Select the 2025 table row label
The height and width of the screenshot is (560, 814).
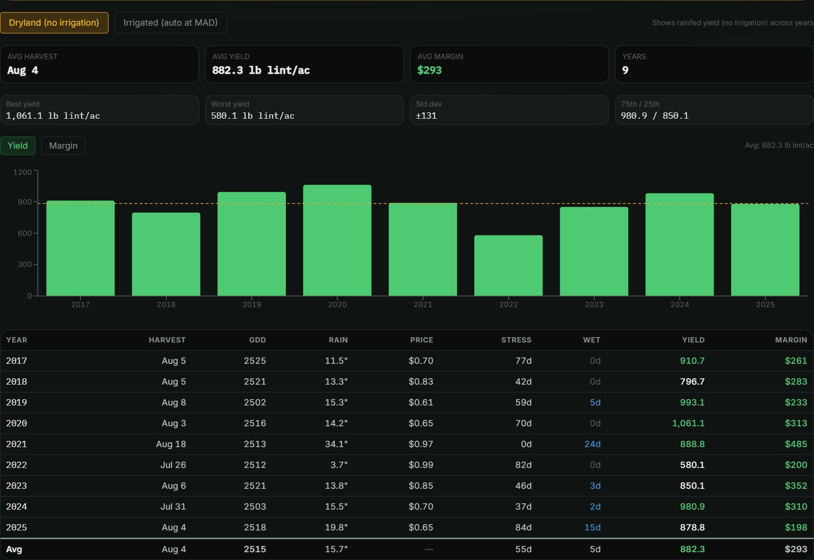pos(16,528)
